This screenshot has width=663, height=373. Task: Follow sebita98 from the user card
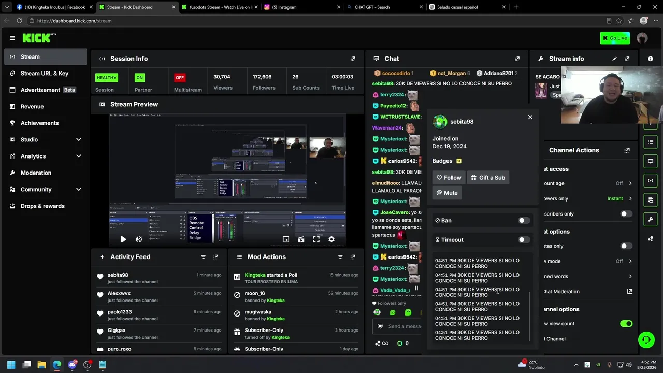click(x=449, y=178)
